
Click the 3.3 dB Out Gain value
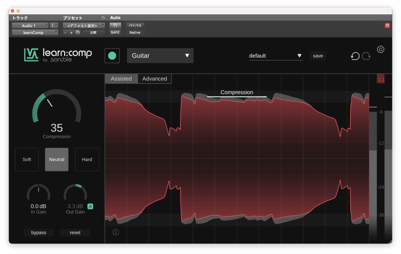75,206
